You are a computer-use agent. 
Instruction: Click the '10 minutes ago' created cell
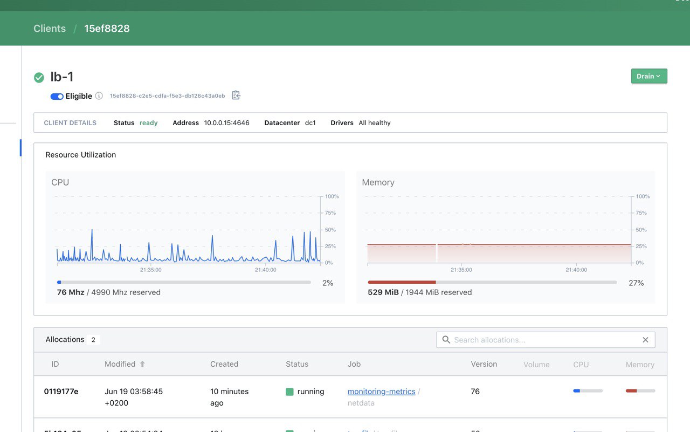coord(230,397)
